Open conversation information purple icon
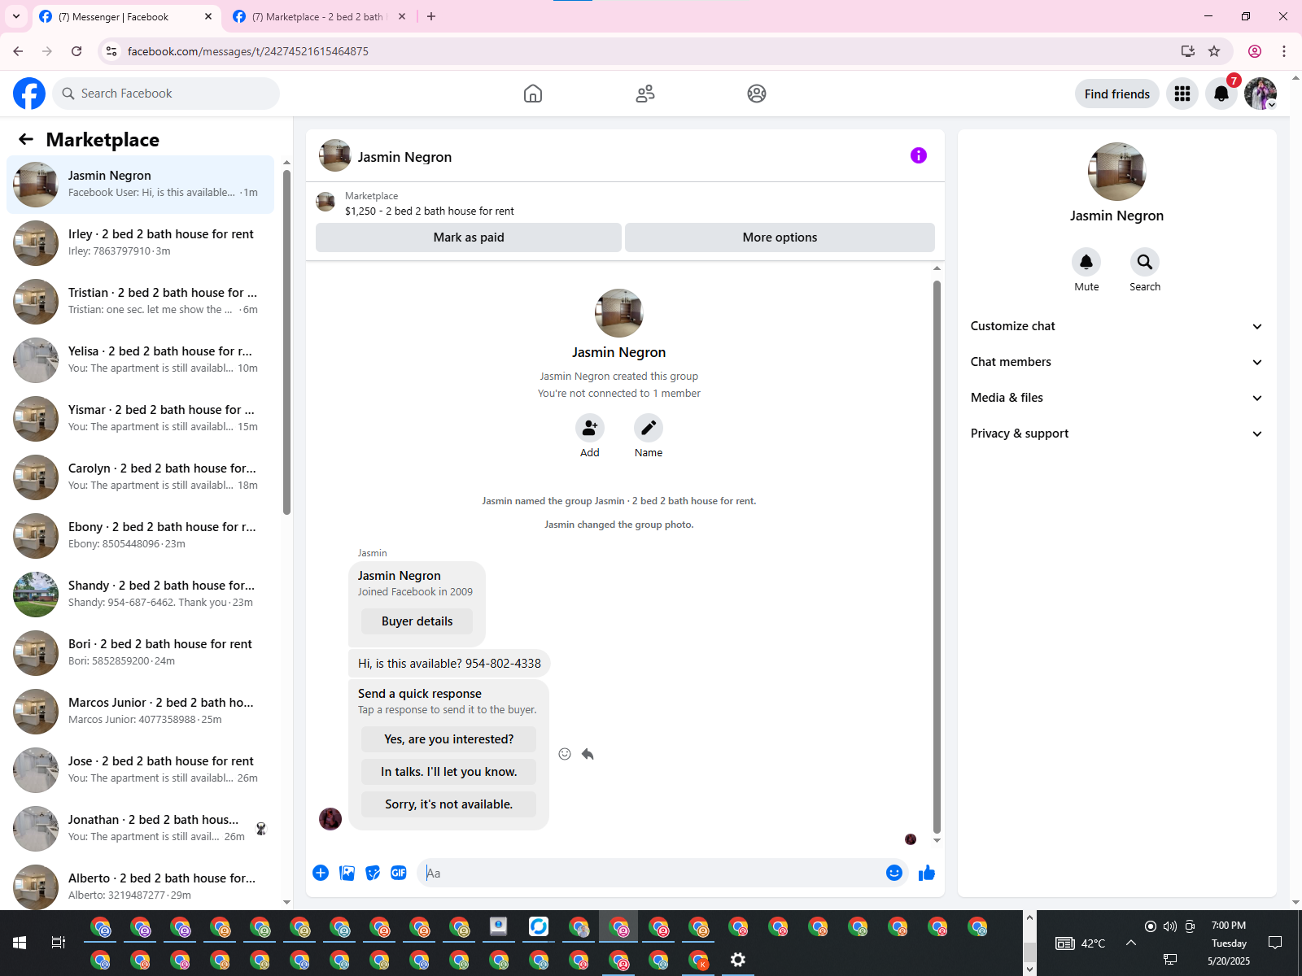 [919, 155]
